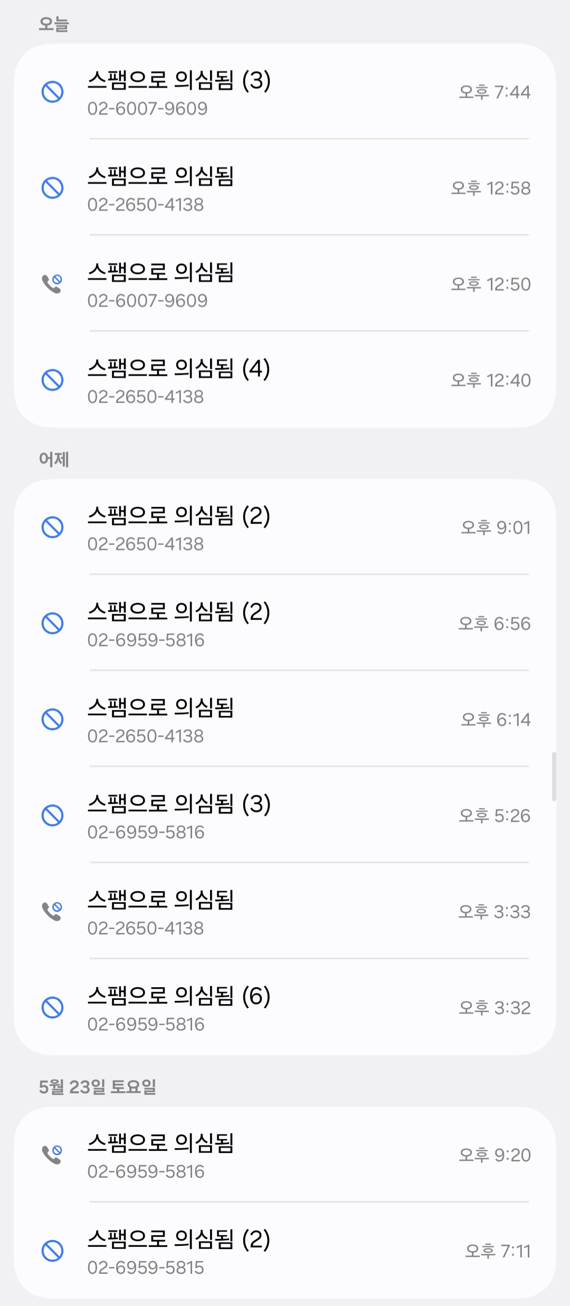
Task: Click the vertical scrollbar handle
Action: [554, 777]
